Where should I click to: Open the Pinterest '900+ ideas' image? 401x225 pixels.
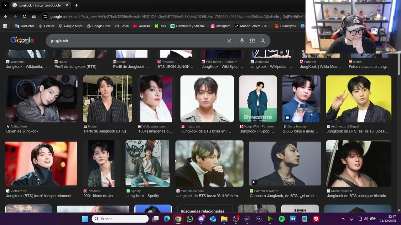(x=101, y=163)
